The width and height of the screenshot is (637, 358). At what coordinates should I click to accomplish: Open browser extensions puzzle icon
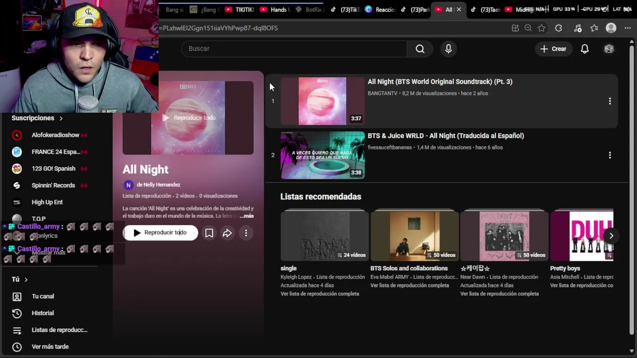pyautogui.click(x=558, y=28)
